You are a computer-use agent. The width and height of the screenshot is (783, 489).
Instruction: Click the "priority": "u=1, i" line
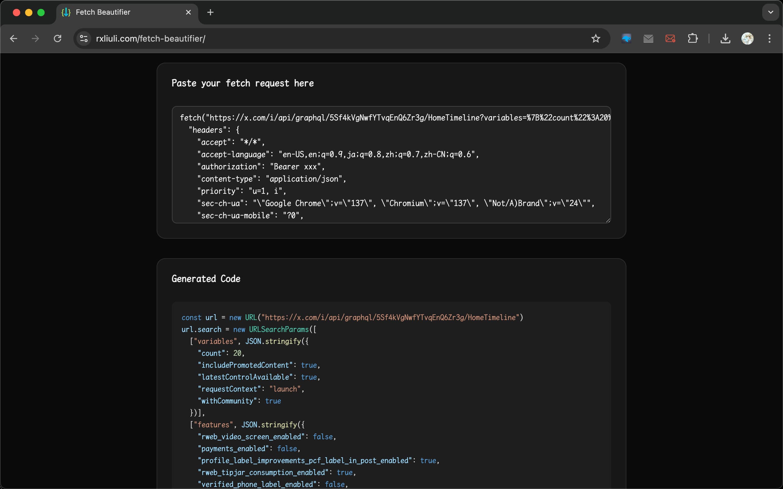pos(242,191)
